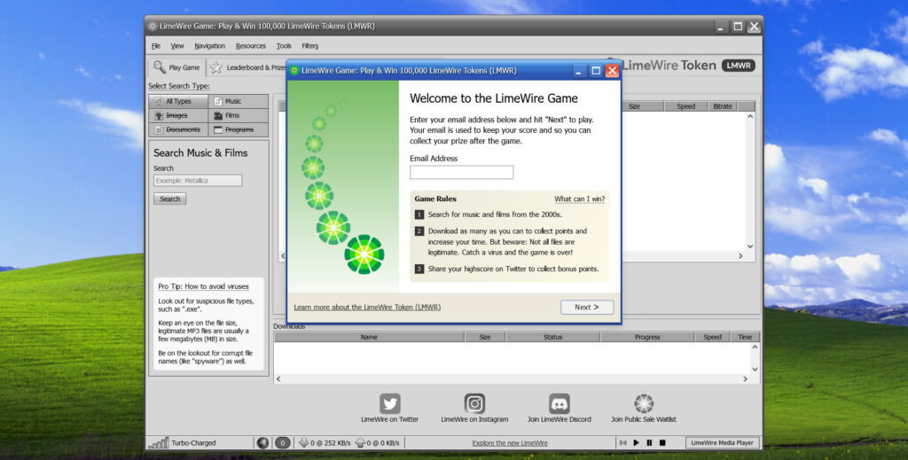
Task: Sort search results by Bitrate column
Action: (x=723, y=106)
